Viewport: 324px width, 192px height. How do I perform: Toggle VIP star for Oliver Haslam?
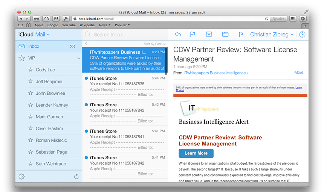(x=31, y=129)
